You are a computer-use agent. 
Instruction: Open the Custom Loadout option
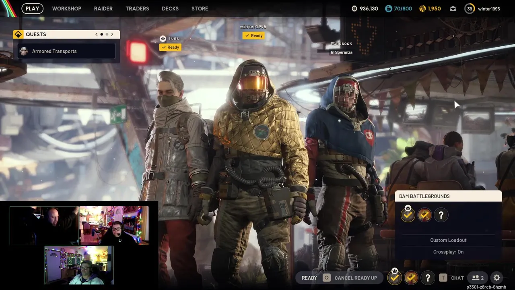(x=448, y=240)
